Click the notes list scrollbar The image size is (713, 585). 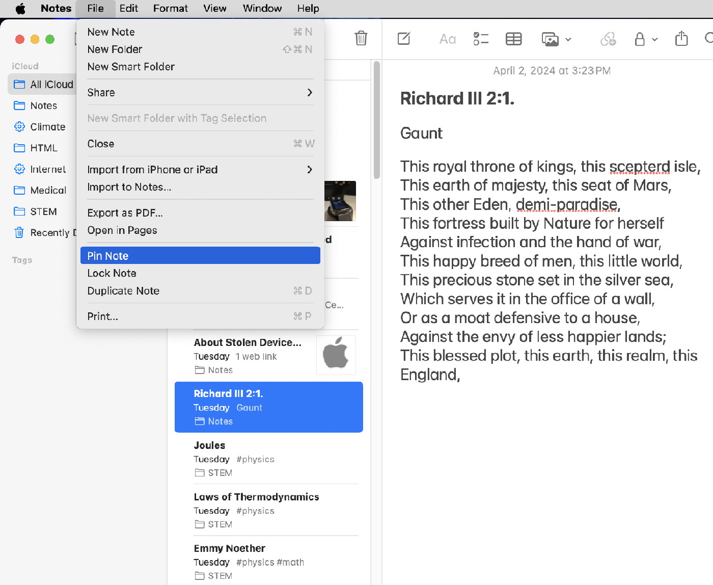[x=377, y=120]
